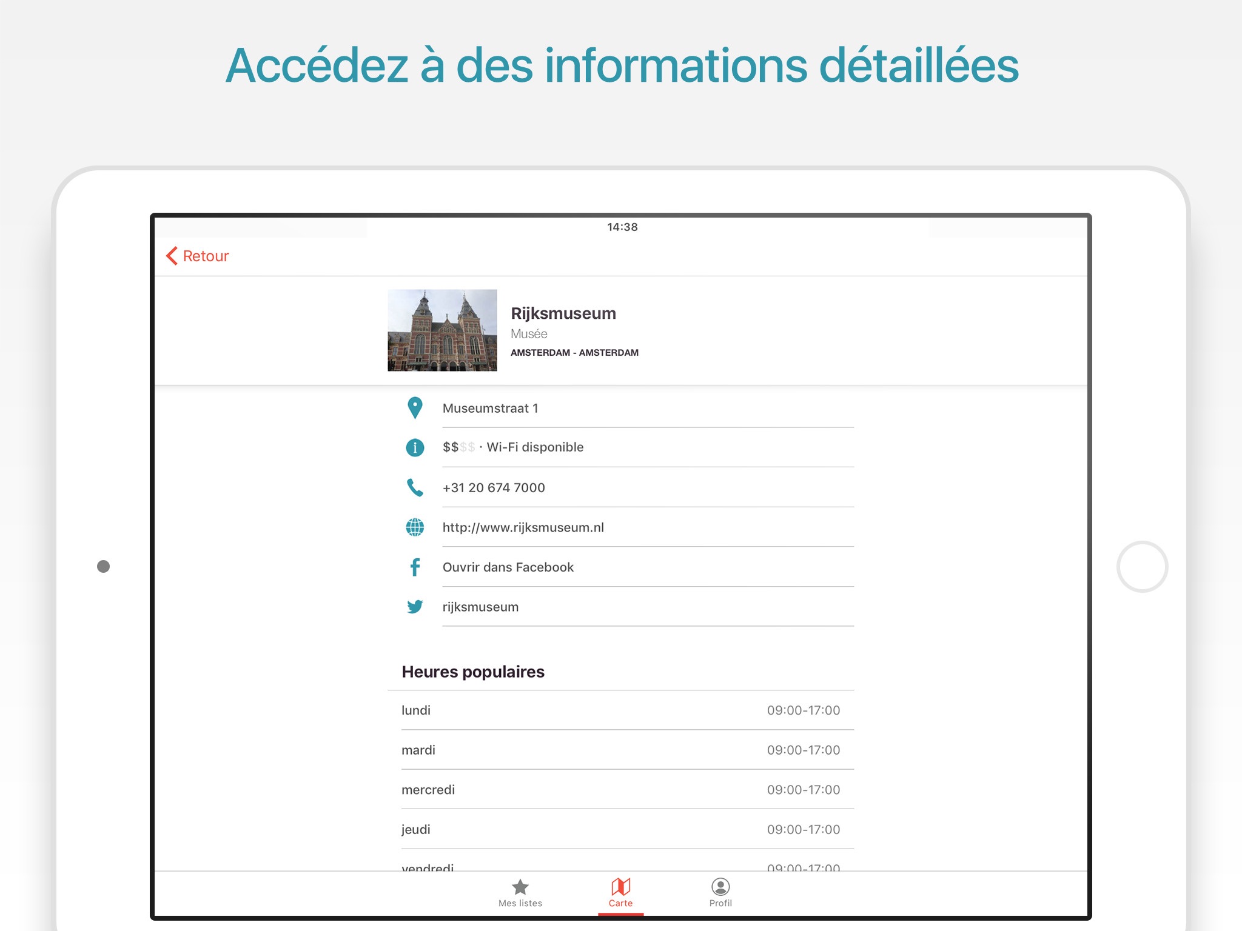Viewport: 1242px width, 931px height.
Task: Click the Twitter bird icon
Action: pos(415,607)
